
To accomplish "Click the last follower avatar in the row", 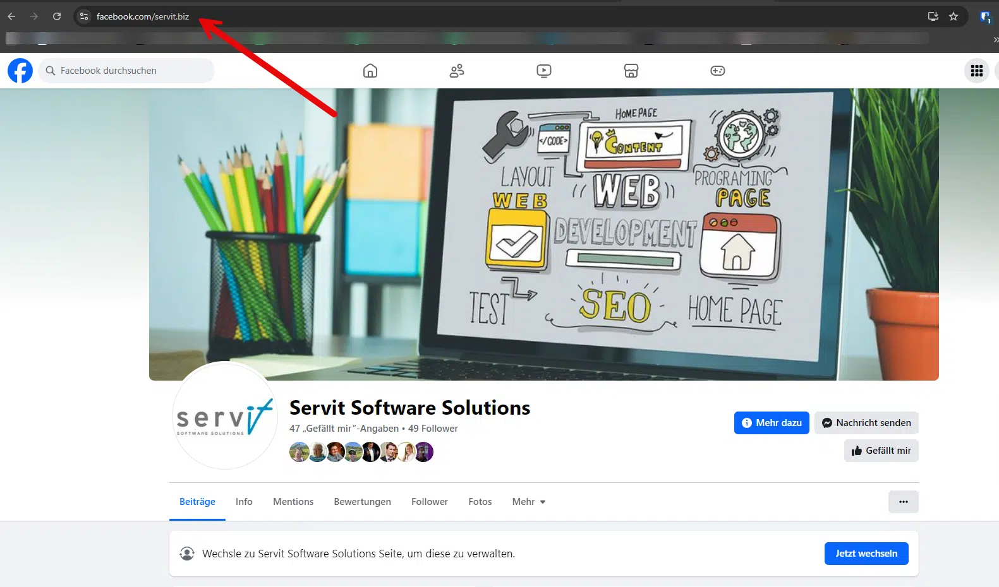I will 424,452.
